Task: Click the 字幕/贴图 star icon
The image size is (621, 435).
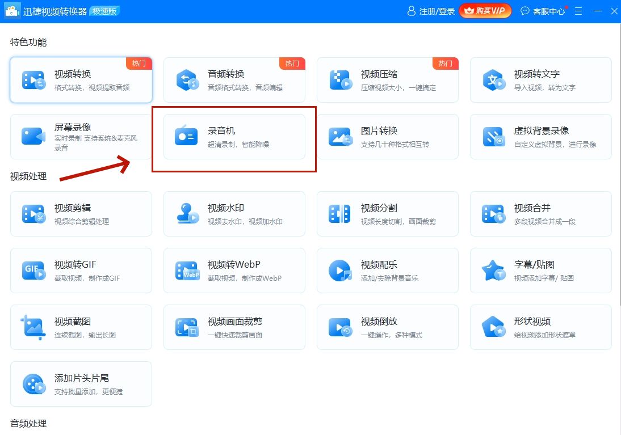Action: [x=493, y=271]
